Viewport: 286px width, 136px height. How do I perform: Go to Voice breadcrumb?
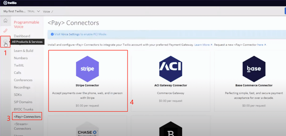click(46, 11)
